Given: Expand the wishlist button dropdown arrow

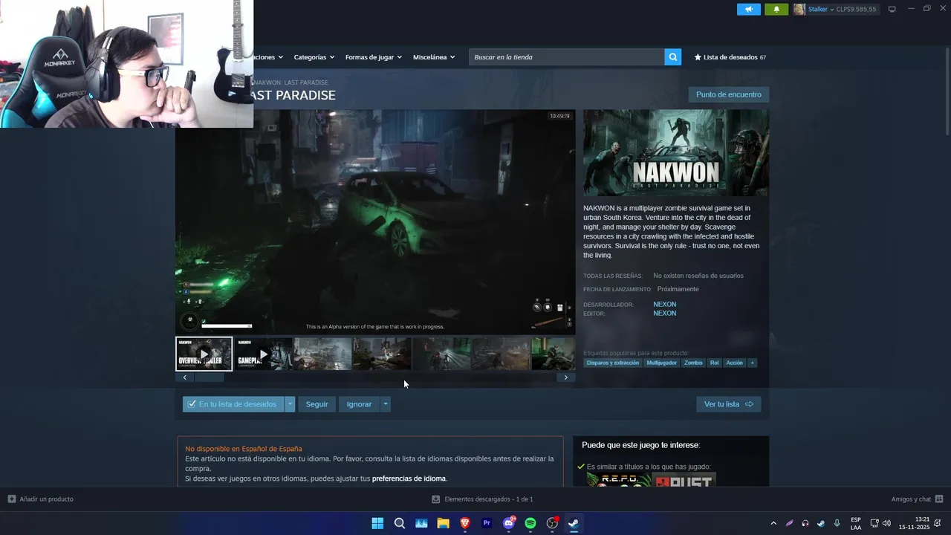Looking at the screenshot, I should 290,404.
